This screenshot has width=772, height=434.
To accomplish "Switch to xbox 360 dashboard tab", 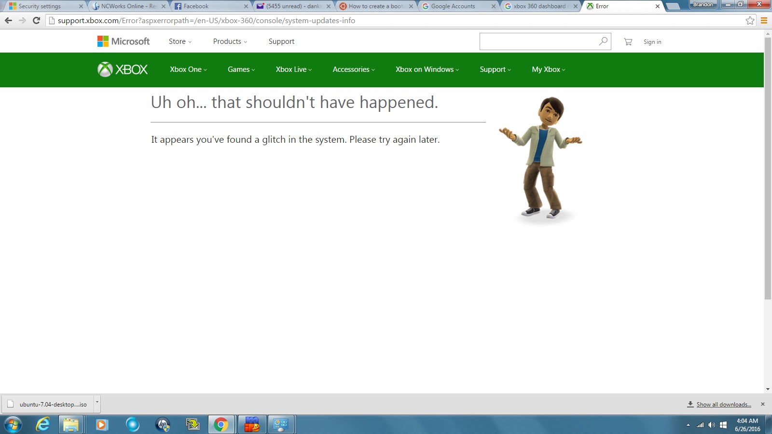I will pyautogui.click(x=541, y=6).
